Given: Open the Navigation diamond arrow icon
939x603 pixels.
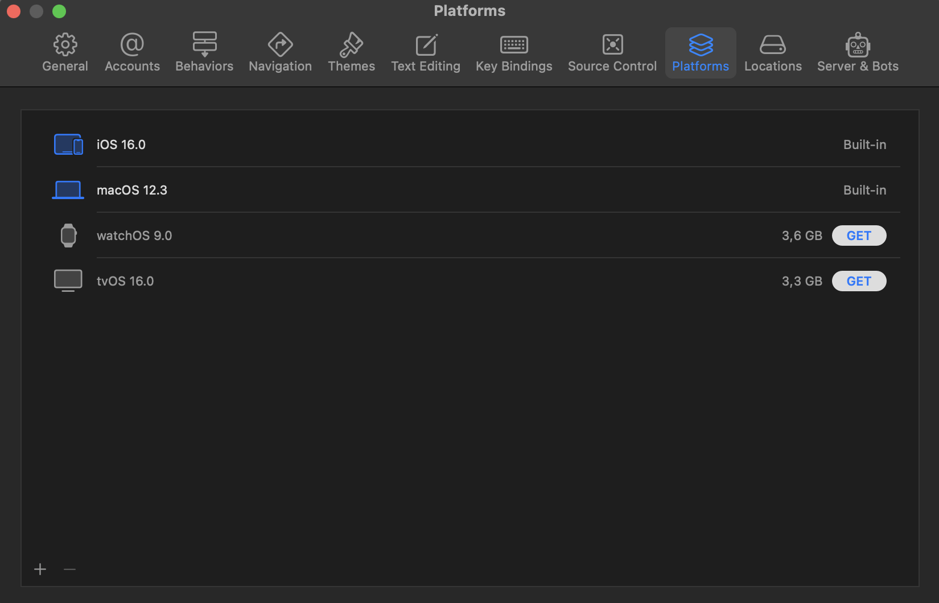Looking at the screenshot, I should 281,44.
